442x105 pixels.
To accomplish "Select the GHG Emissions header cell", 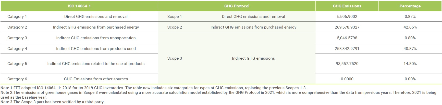I will [x=347, y=6].
